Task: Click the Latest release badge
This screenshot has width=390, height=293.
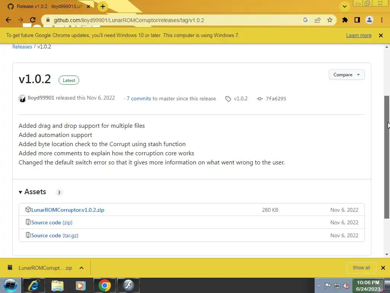Action: point(69,80)
